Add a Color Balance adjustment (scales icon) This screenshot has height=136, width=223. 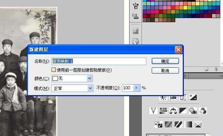pos(173,110)
